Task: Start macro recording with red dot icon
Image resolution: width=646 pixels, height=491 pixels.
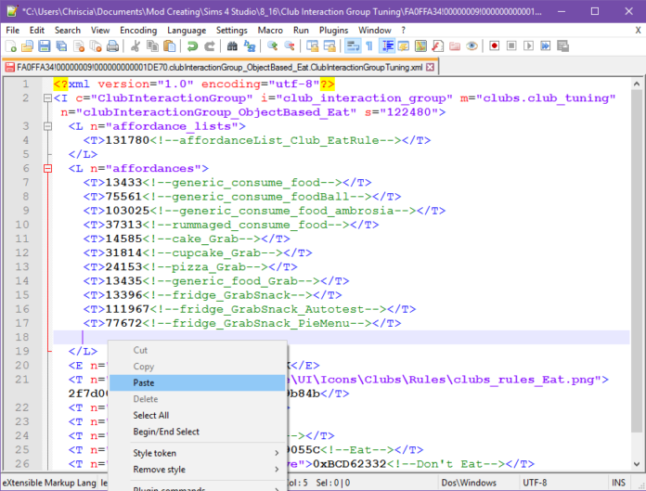Action: 494,45
